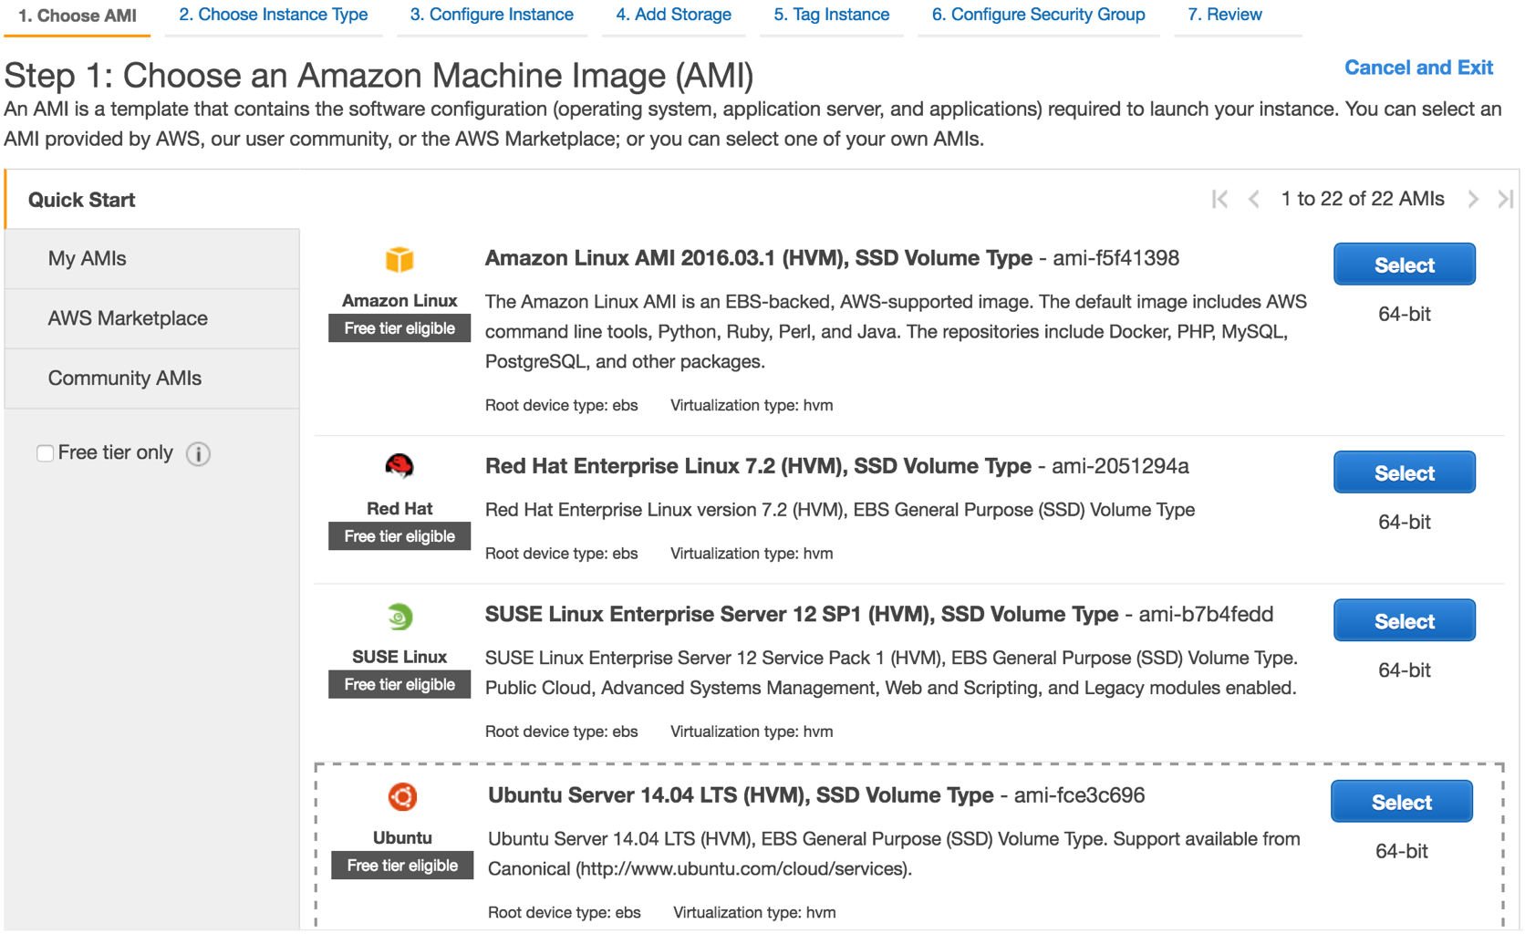The width and height of the screenshot is (1525, 934).
Task: Click the Red Hat logo icon
Action: pos(399,466)
